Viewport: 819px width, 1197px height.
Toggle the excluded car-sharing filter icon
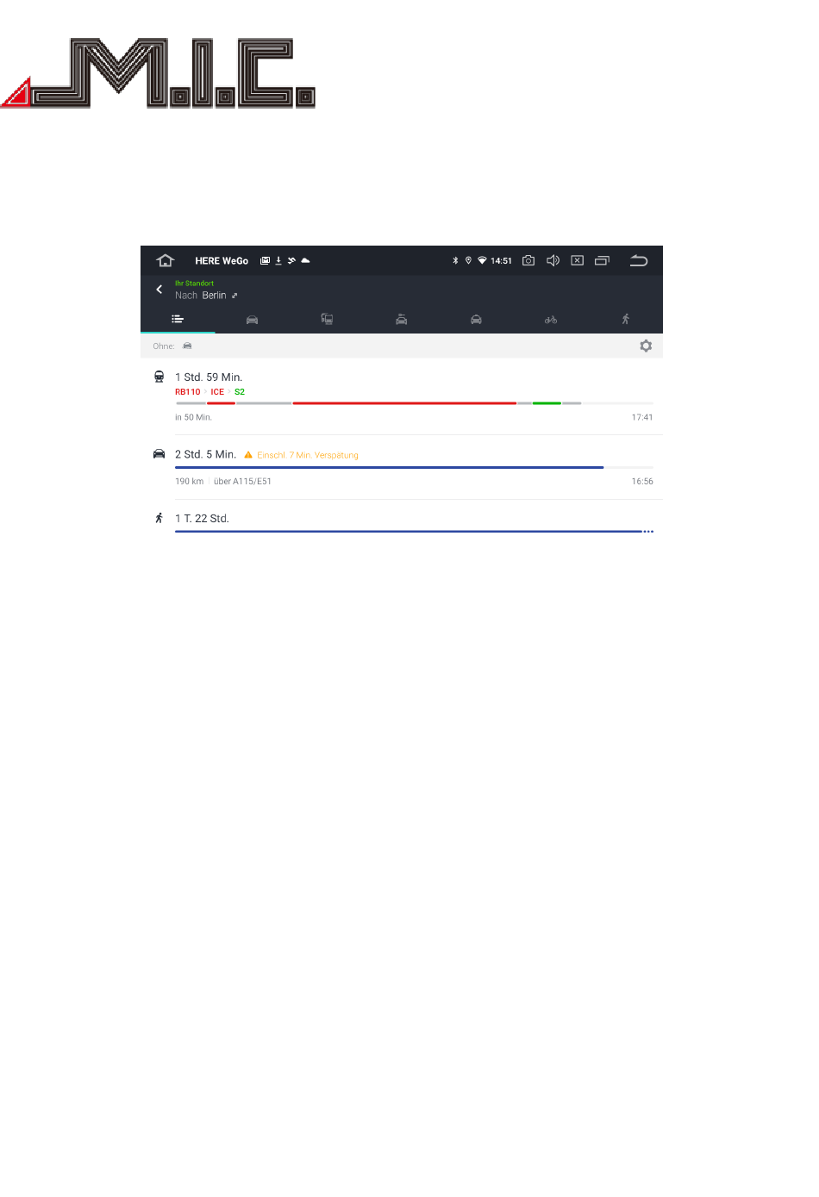point(187,346)
